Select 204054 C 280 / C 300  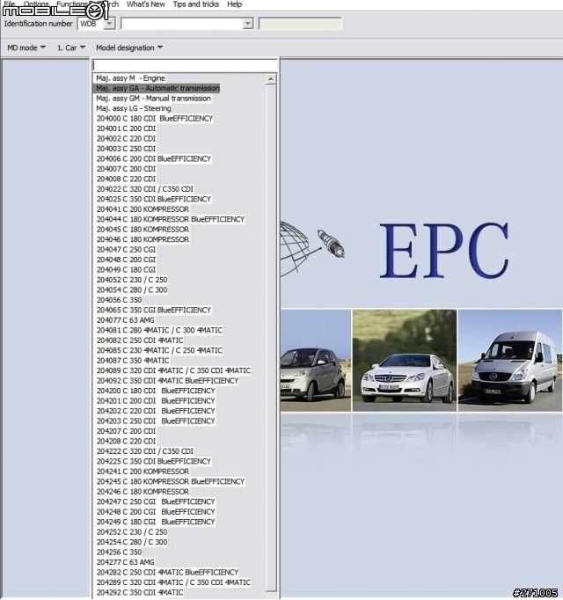[132, 289]
